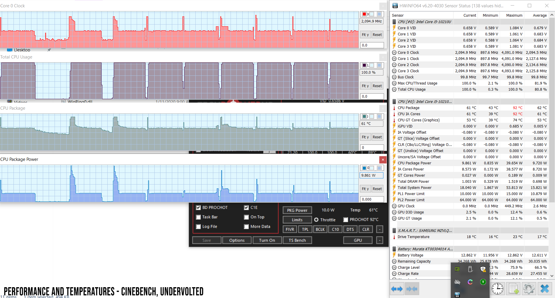This screenshot has height=298, width=555.
Task: Click the HWiNFO scrollbar down arrow
Action: pyautogui.click(x=552, y=275)
